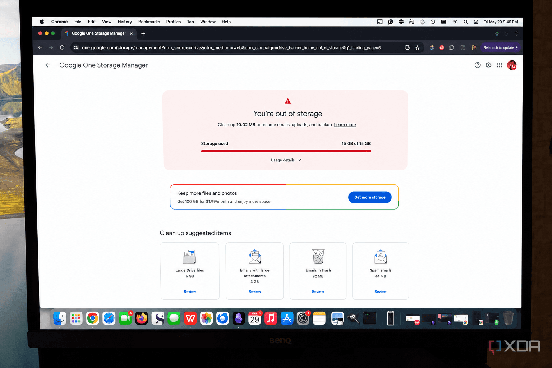The image size is (552, 368).
Task: Open Google One settings gear
Action: [488, 65]
